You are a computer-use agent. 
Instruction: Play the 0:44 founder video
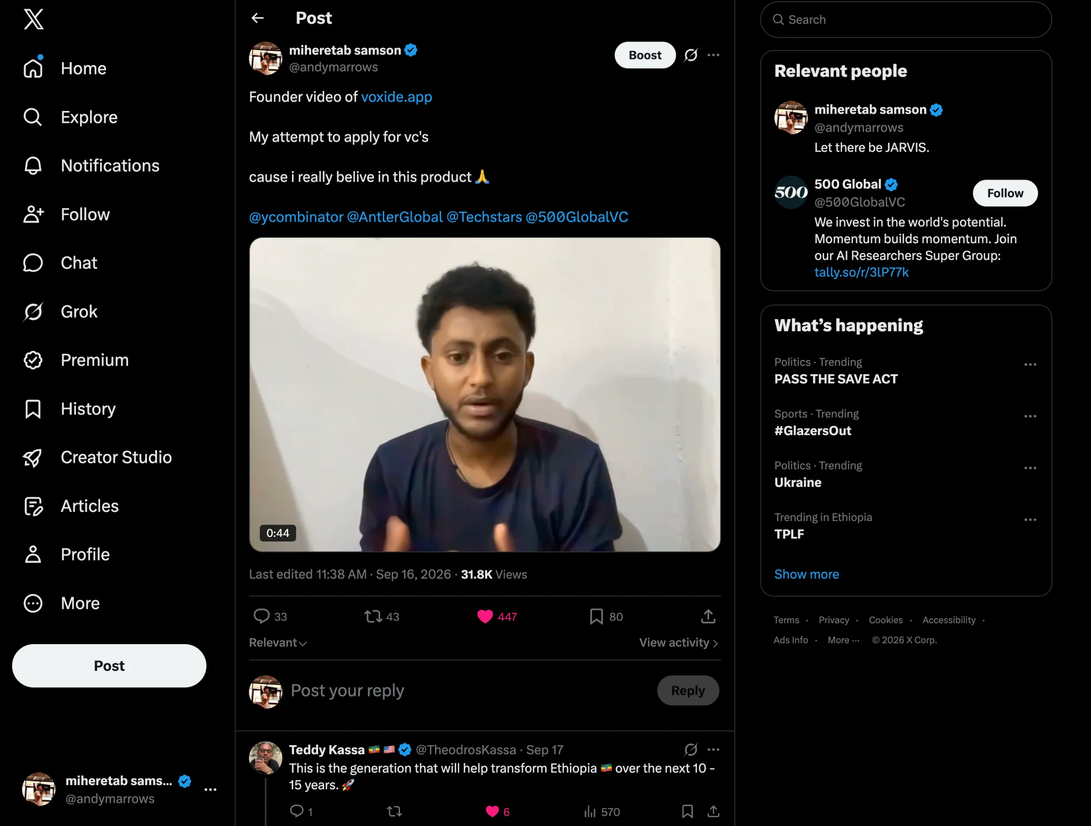(x=484, y=394)
